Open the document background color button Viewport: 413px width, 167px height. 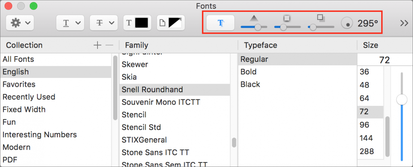tap(171, 23)
